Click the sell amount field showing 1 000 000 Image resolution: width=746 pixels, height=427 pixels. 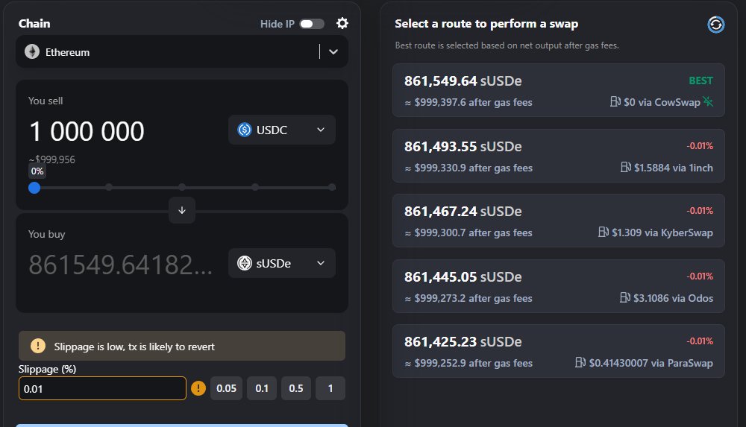tap(87, 131)
